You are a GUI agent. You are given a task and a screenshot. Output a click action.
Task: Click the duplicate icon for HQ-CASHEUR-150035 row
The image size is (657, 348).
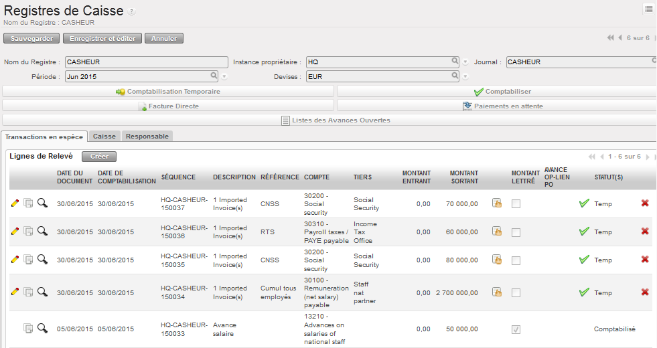pos(29,259)
